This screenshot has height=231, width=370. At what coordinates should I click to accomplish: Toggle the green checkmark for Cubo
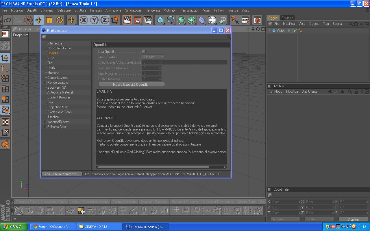tap(295, 31)
